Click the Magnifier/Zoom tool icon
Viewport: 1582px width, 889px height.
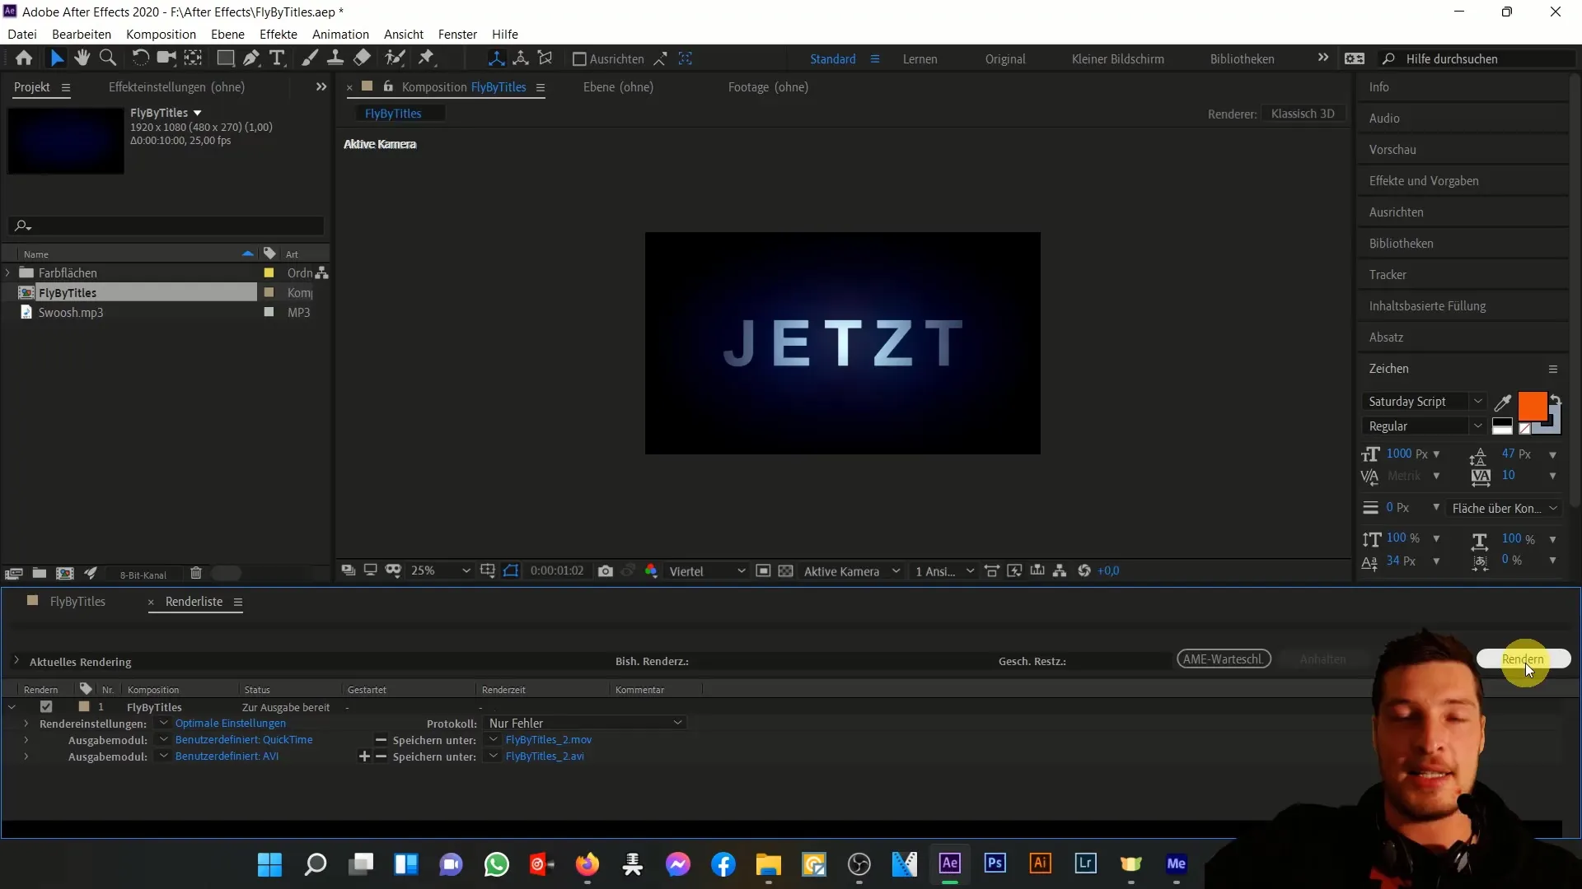coord(108,58)
